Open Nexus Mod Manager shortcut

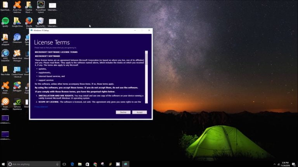[x=17, y=54]
